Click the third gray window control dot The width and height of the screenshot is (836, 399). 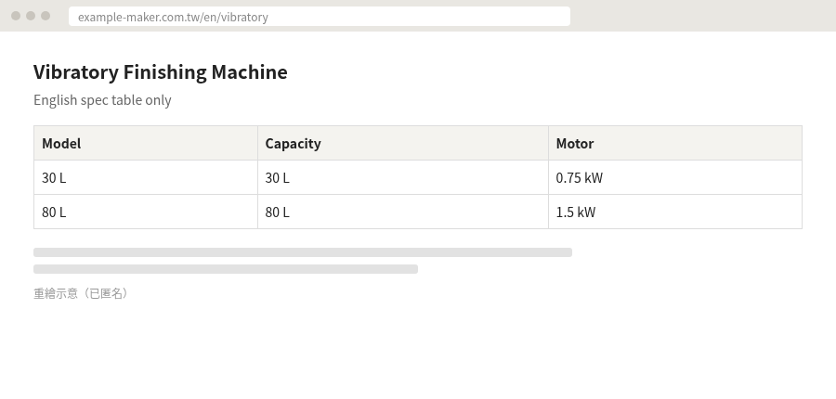[x=46, y=16]
